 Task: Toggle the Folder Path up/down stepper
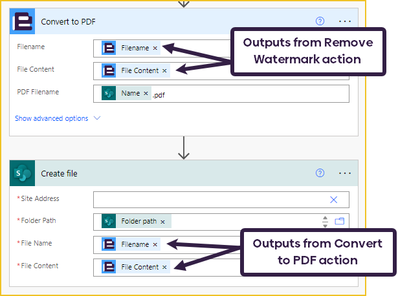tap(325, 222)
